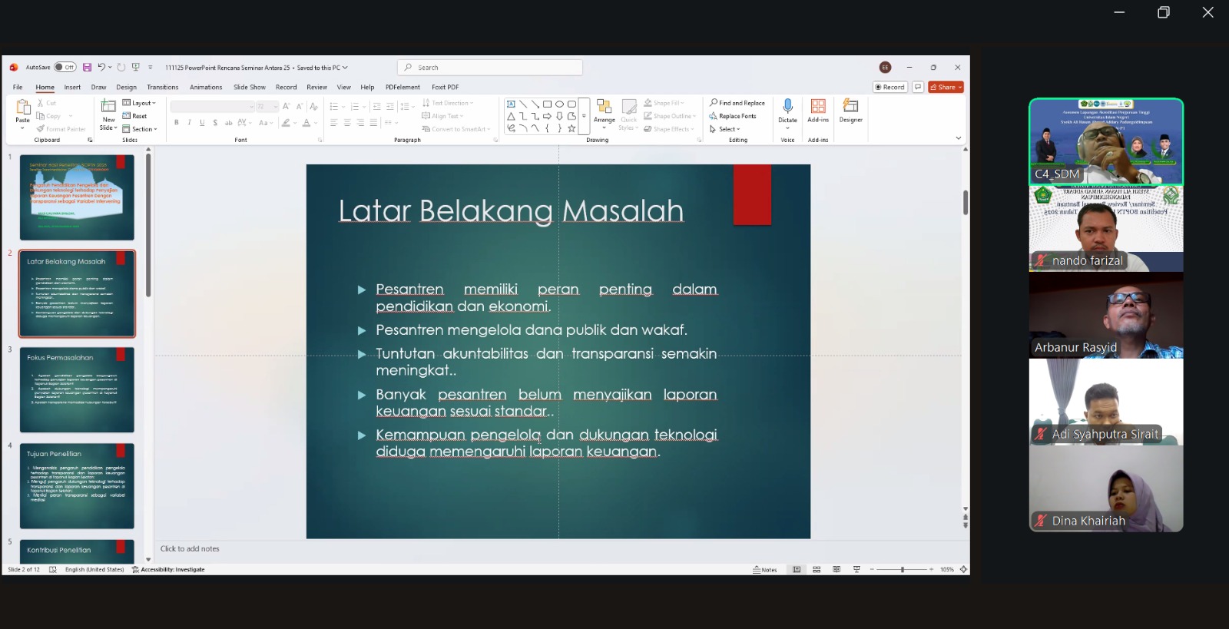This screenshot has width=1229, height=629.
Task: Click the zoom slider in status bar
Action: (x=902, y=570)
